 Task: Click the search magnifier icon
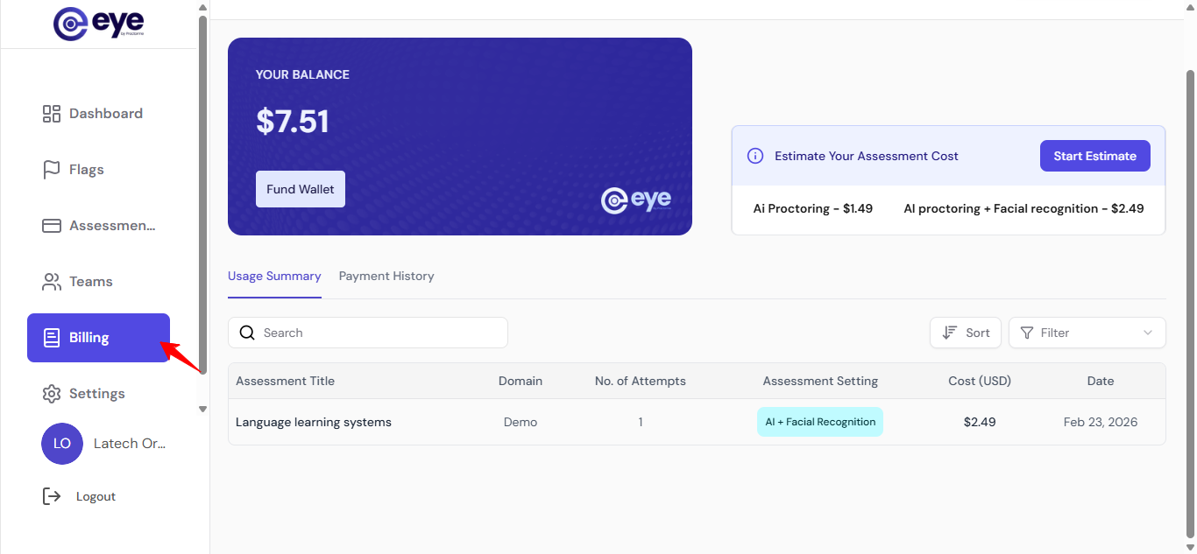click(247, 333)
